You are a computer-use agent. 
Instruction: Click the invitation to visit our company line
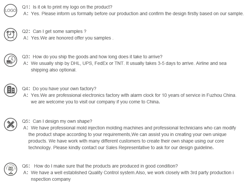pos(96,102)
